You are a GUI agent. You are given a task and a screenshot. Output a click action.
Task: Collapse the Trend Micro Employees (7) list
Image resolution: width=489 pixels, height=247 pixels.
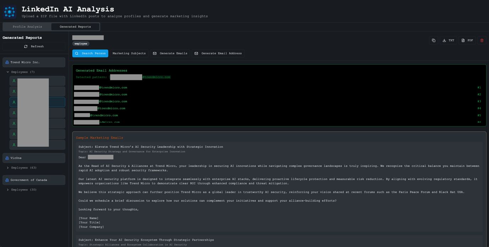point(8,72)
